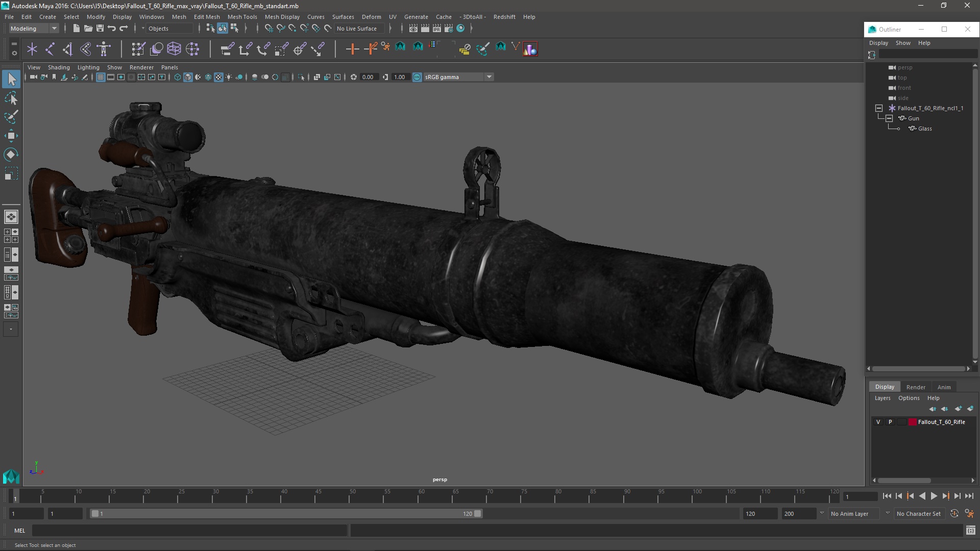The image size is (980, 551).
Task: Click the play backwards button
Action: pyautogui.click(x=922, y=496)
